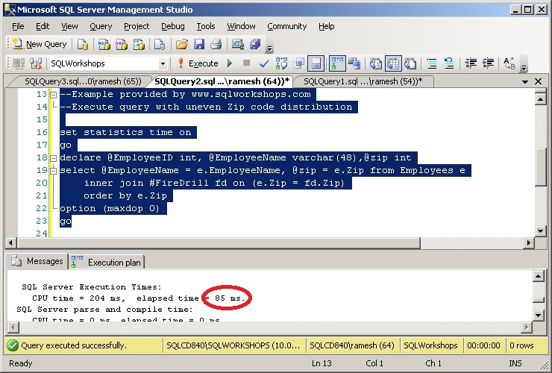
Task: Switch to the Messages tab
Action: pyautogui.click(x=37, y=261)
